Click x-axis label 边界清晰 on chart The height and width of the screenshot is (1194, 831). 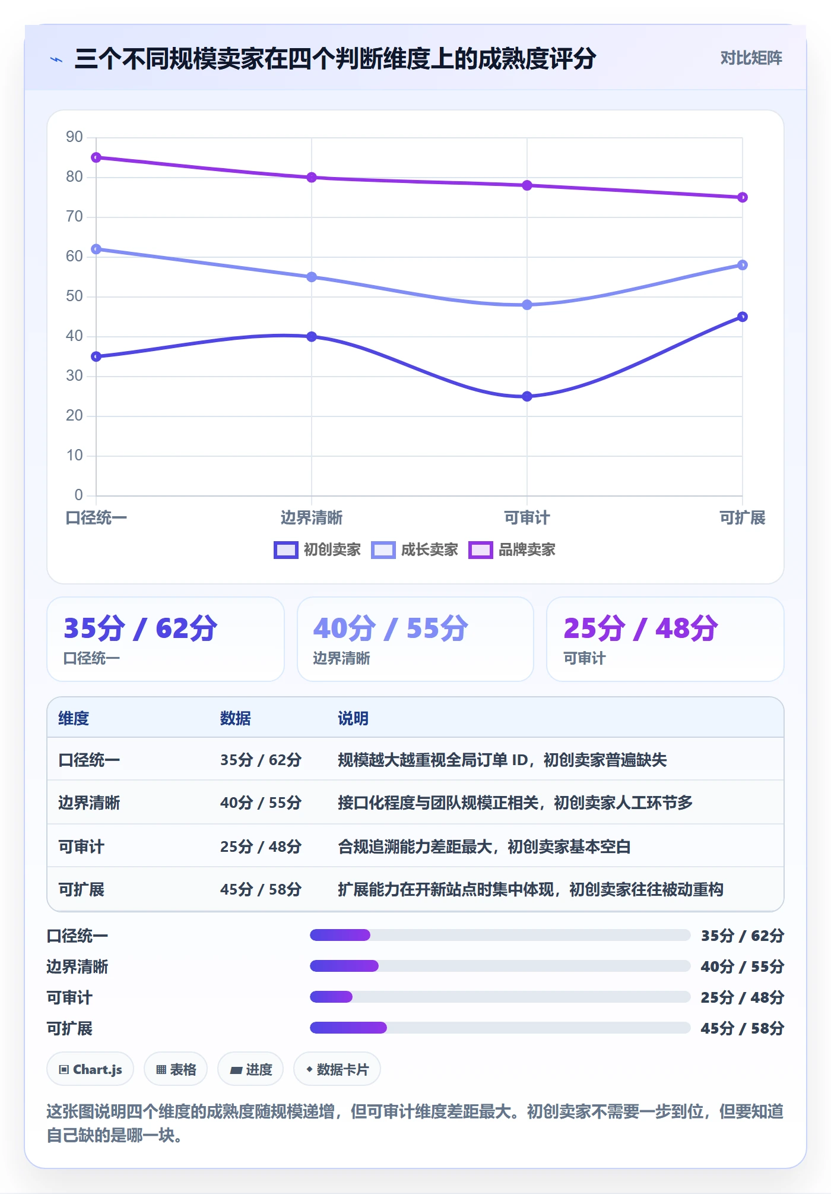tap(312, 518)
